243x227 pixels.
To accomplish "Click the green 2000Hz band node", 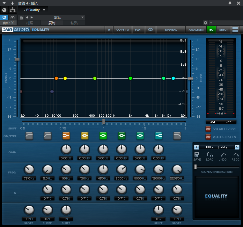I will 130,78.
